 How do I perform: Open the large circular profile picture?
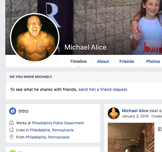pos(35,38)
